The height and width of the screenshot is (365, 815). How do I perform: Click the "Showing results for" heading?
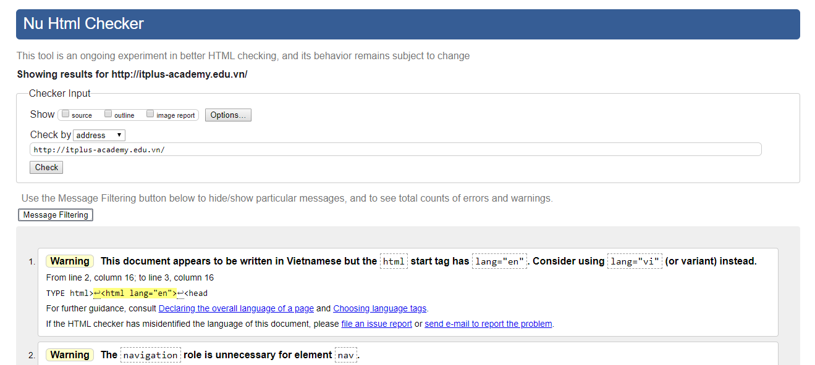[132, 74]
